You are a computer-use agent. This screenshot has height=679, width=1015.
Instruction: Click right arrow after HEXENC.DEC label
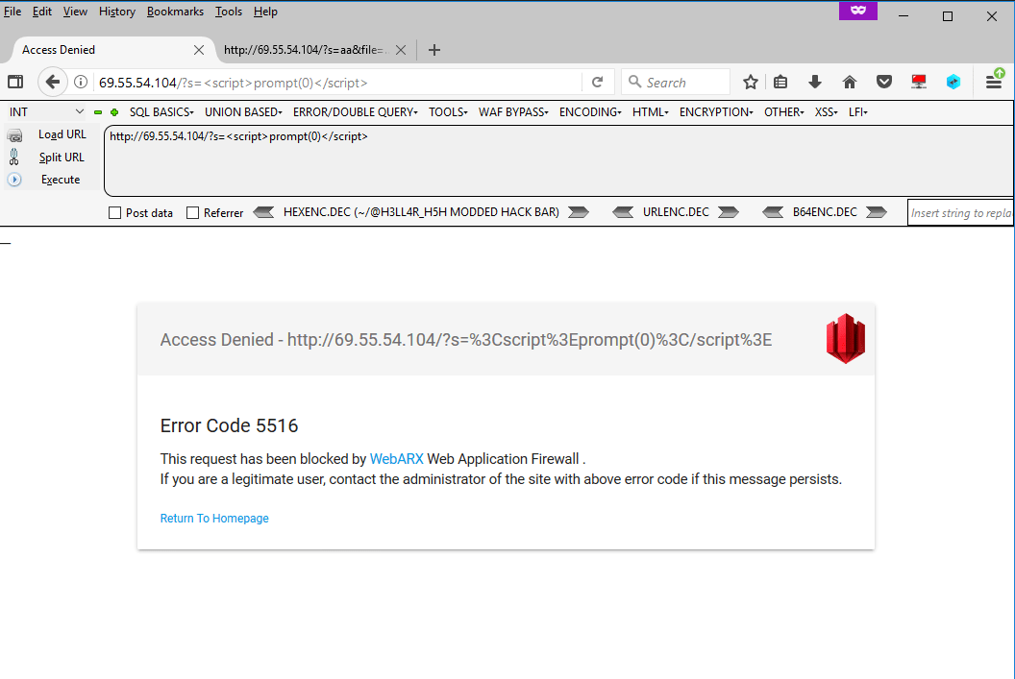click(579, 212)
